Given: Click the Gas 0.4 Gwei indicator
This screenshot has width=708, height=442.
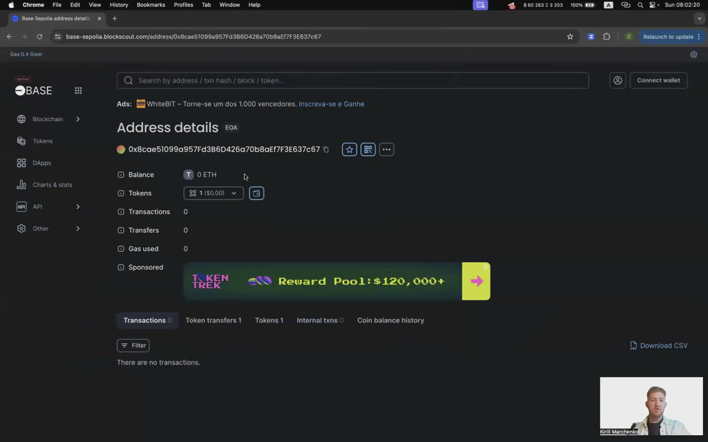Looking at the screenshot, I should (x=26, y=54).
